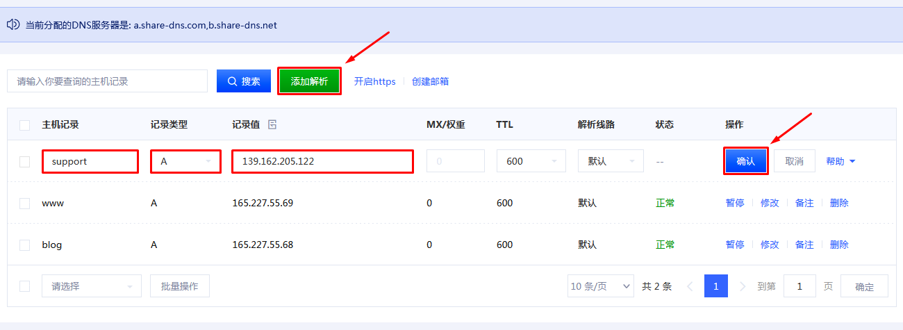Viewport: 903px width, 330px height.
Task: Tick the select-all checkbox in header
Action: coord(25,125)
